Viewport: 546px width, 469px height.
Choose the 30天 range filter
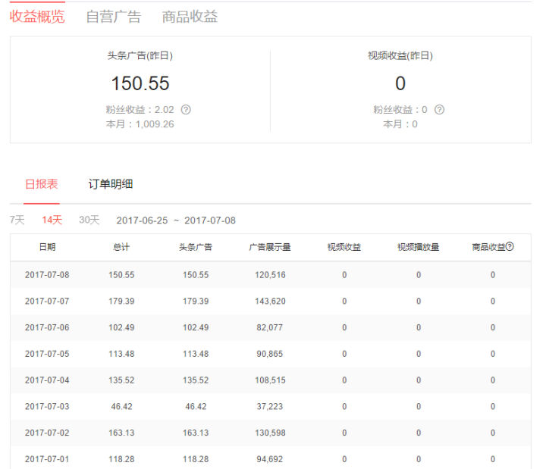tap(89, 220)
